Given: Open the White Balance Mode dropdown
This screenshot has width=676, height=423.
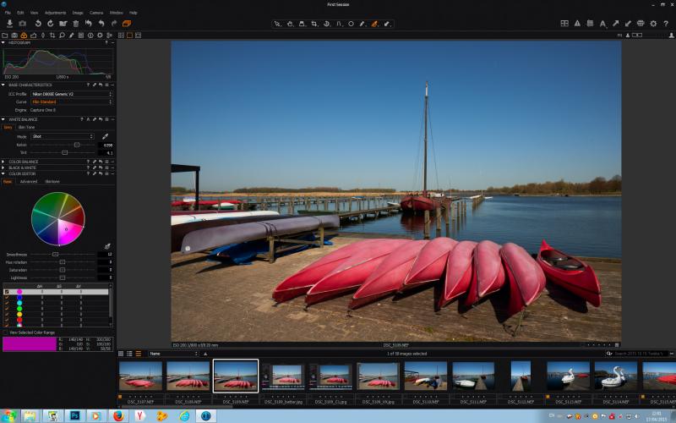Looking at the screenshot, I should click(63, 136).
